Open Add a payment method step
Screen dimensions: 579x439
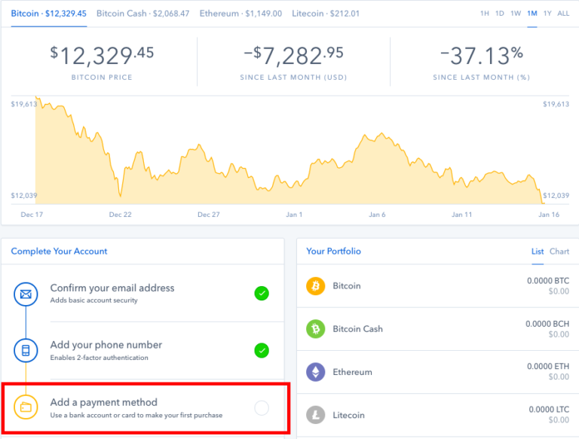point(104,403)
